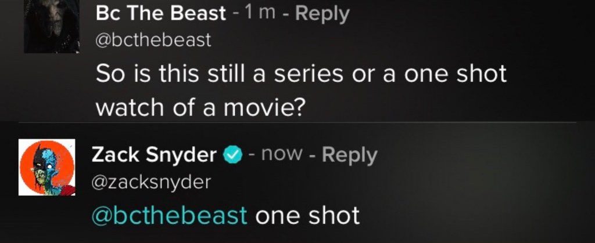Select the line 'watch of a movie?'
The height and width of the screenshot is (243, 595).
pos(200,108)
